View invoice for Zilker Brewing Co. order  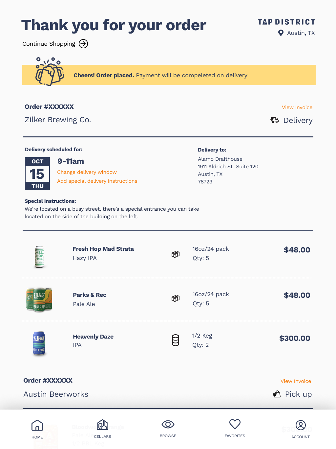tap(297, 107)
